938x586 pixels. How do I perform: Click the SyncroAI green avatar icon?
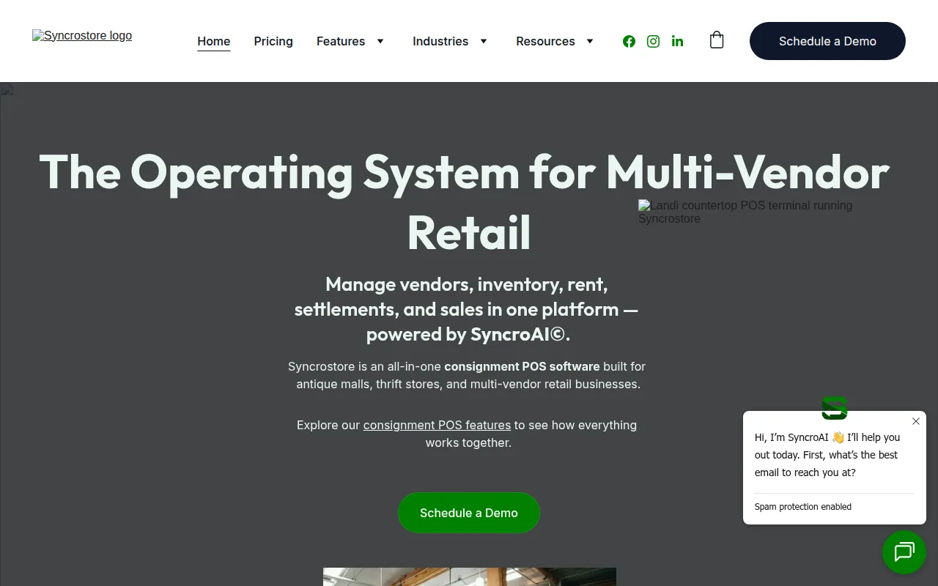coord(835,408)
